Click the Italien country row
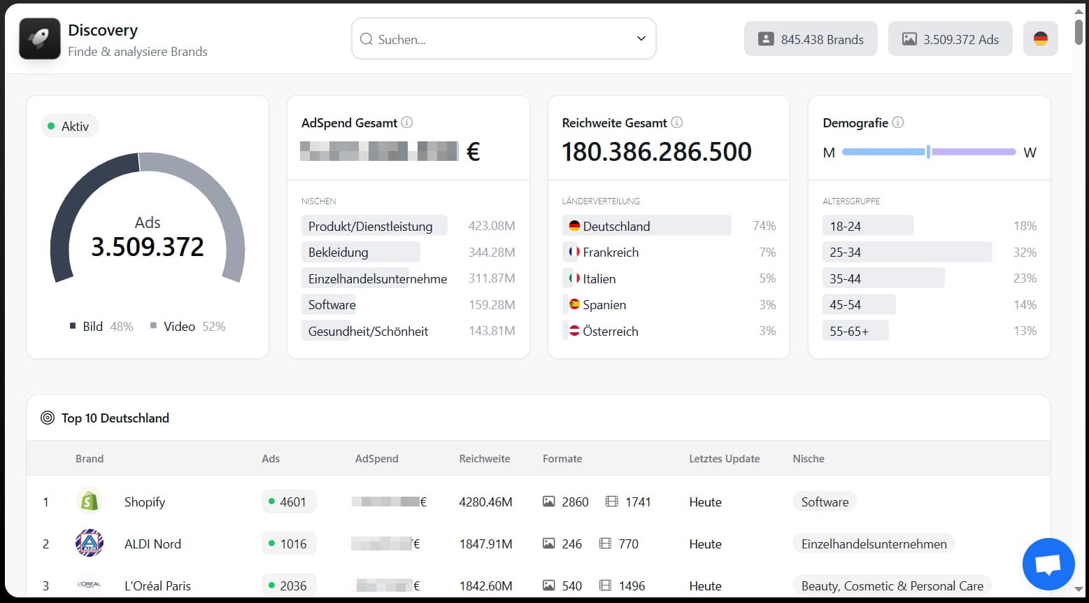 click(669, 278)
